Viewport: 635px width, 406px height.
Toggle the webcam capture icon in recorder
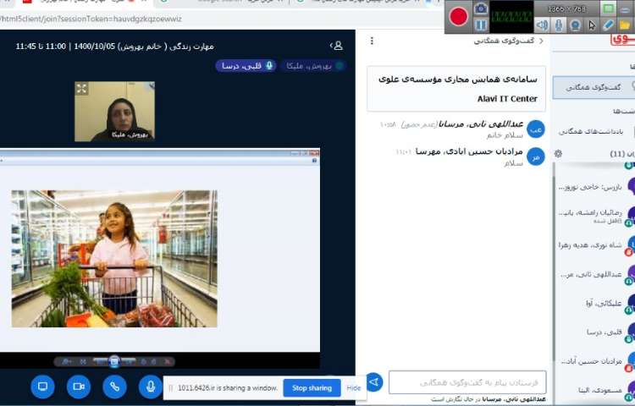point(575,25)
